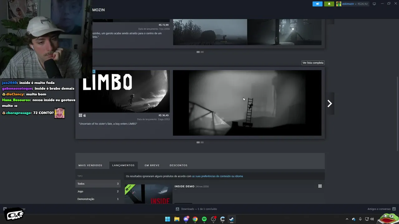Open OBS Studio from taskbar
The image size is (399, 224).
pyautogui.click(x=214, y=219)
